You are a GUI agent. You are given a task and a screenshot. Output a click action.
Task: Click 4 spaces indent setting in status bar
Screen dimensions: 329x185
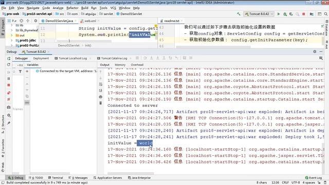point(308,182)
